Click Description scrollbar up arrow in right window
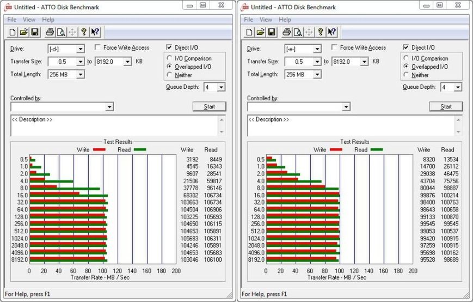The height and width of the screenshot is (302, 473). 459,120
